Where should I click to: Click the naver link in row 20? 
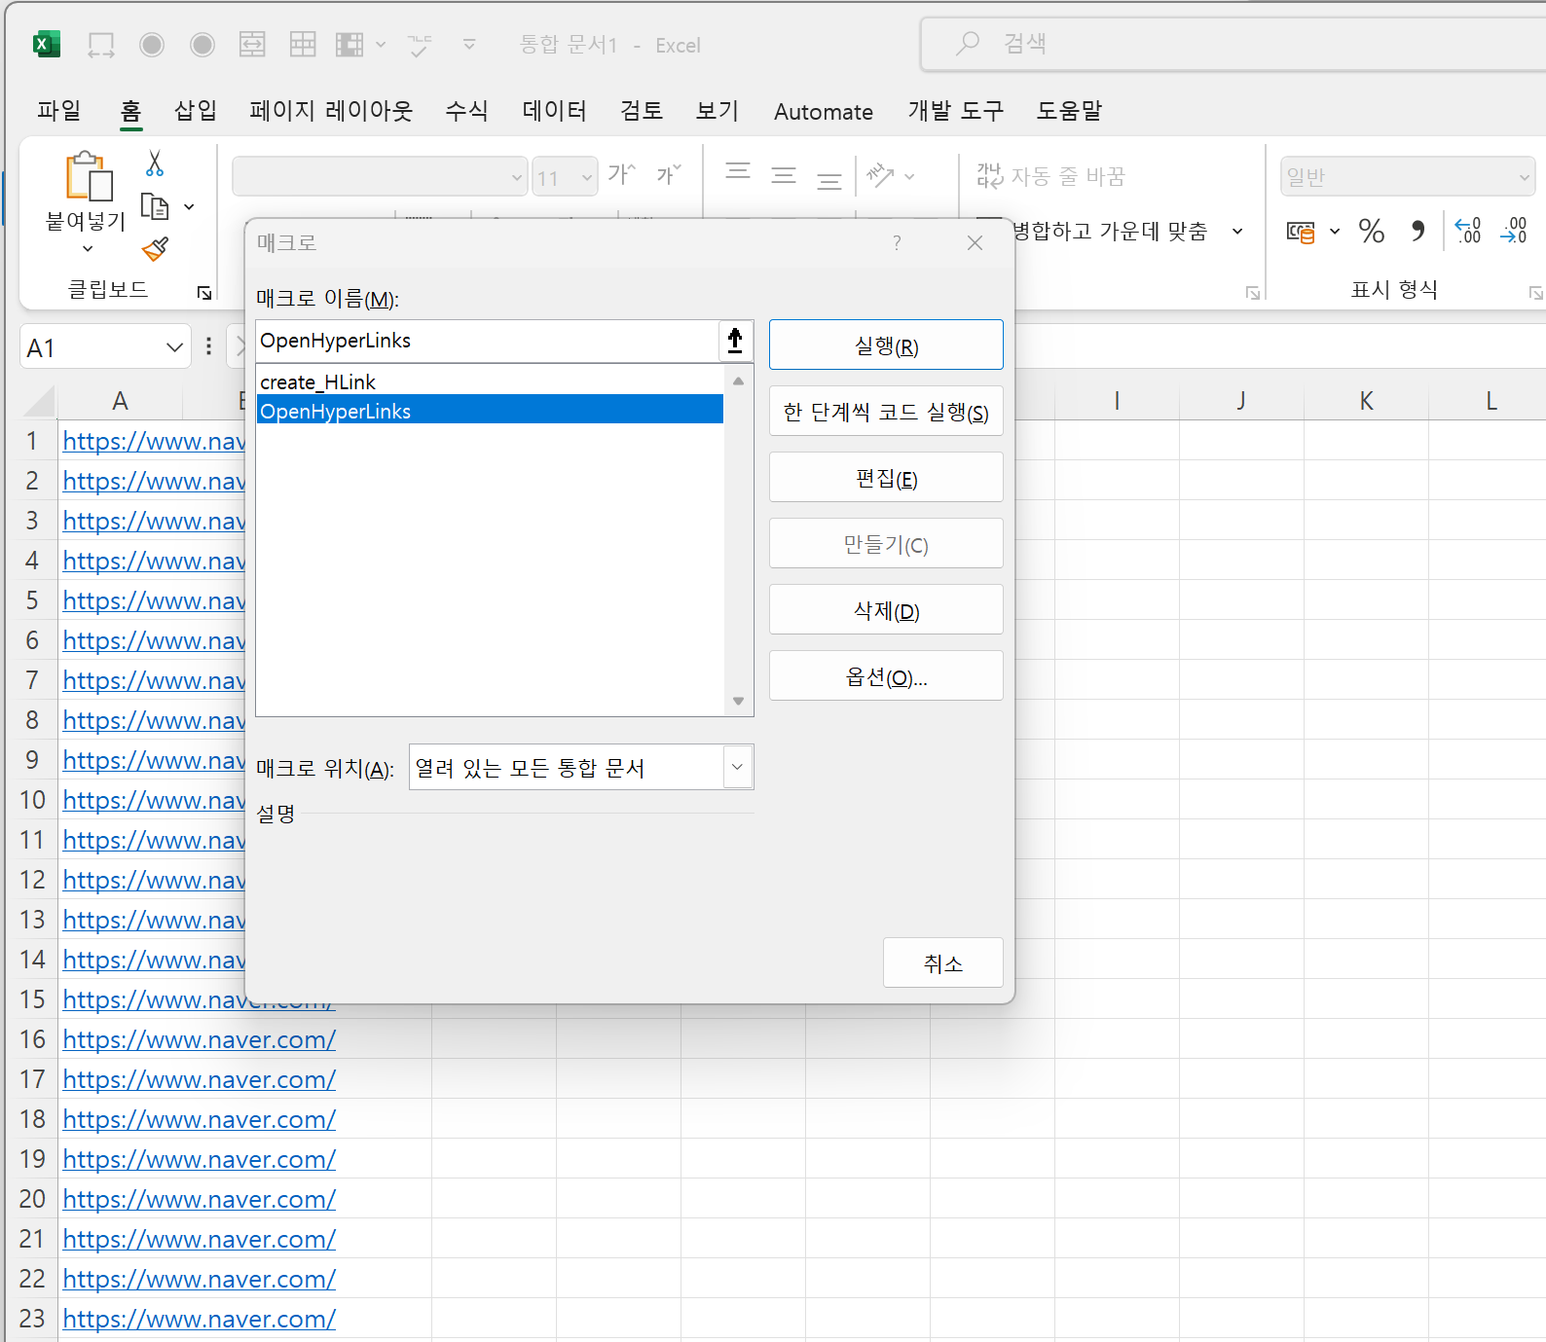200,1199
